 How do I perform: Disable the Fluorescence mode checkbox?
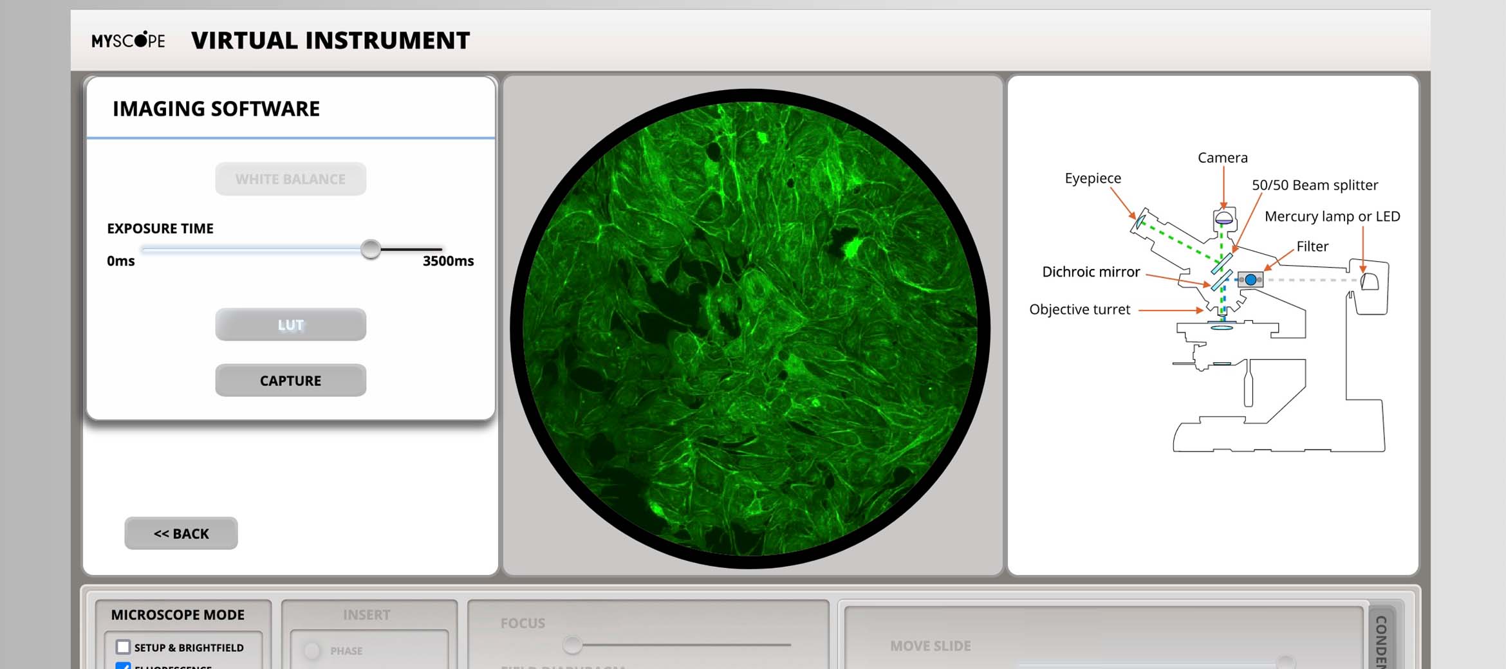point(123,667)
